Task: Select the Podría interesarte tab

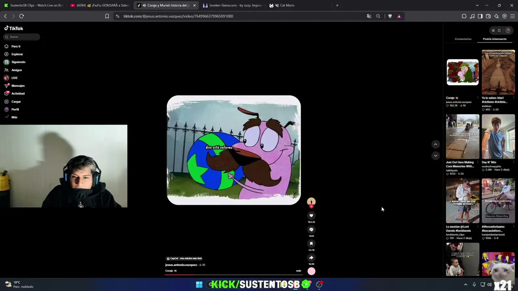Action: pos(495,39)
